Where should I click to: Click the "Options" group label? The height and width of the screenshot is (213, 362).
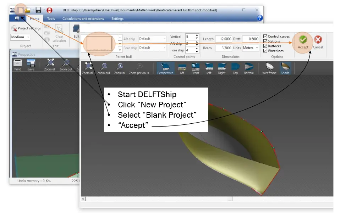pos(277,57)
